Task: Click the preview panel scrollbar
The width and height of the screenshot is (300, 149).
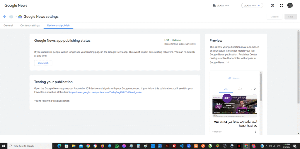Action: click(260, 87)
